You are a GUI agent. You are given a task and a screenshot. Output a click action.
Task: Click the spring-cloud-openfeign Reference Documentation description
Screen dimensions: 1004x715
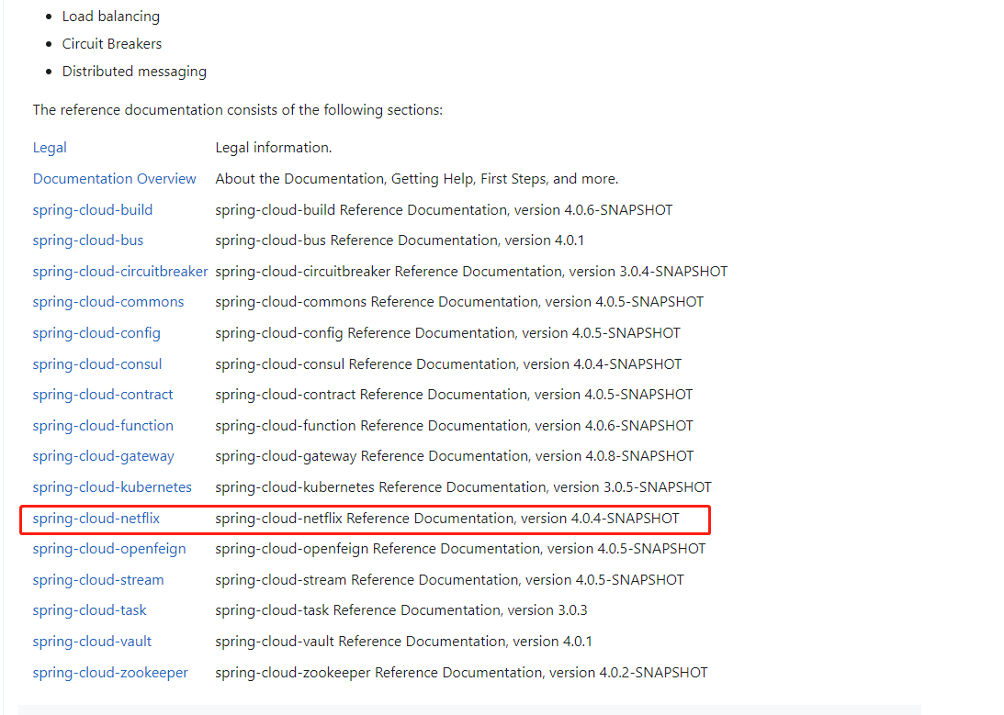click(x=460, y=549)
